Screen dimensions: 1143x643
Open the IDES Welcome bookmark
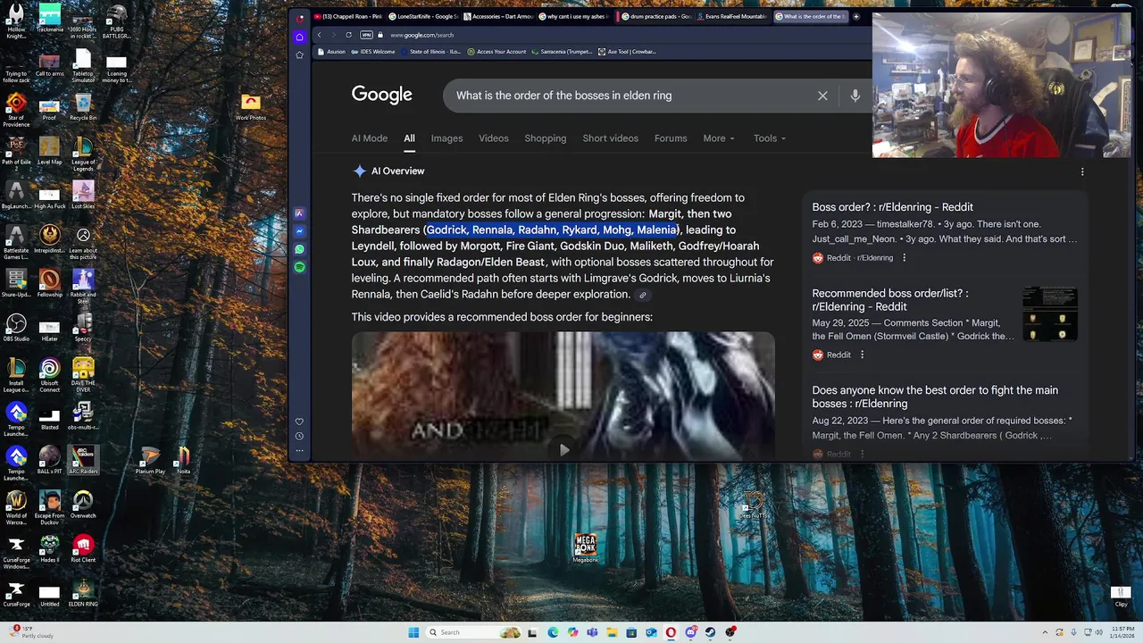click(373, 52)
